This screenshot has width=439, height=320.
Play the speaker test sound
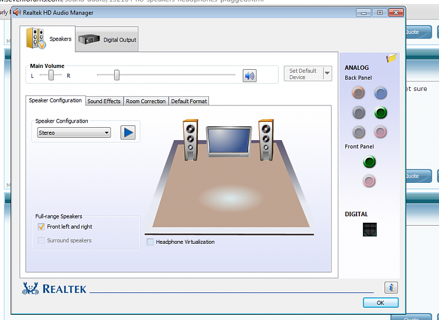[128, 132]
